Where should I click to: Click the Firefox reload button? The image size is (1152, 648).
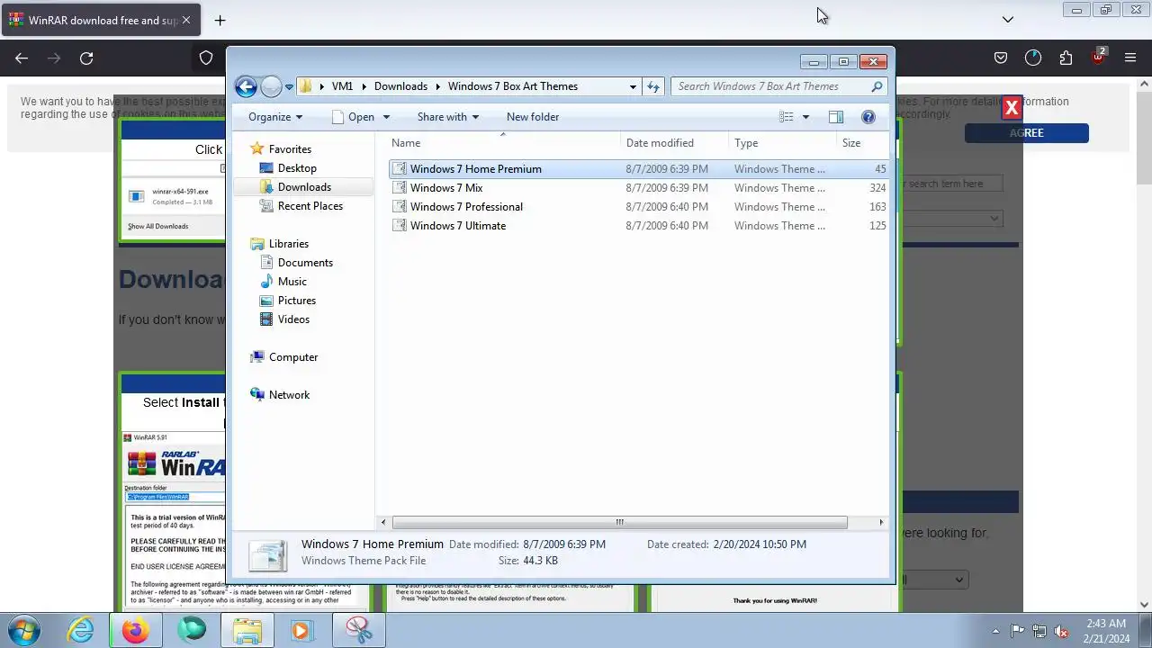tap(86, 58)
